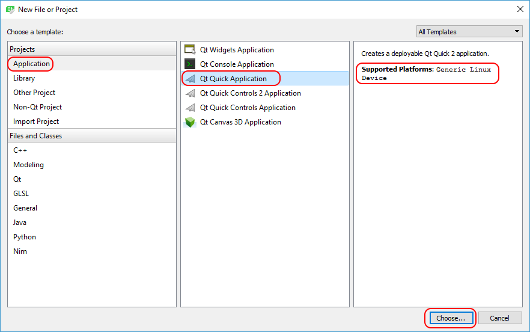Select Modeling file category
Screen dimensions: 530x332
(x=28, y=165)
